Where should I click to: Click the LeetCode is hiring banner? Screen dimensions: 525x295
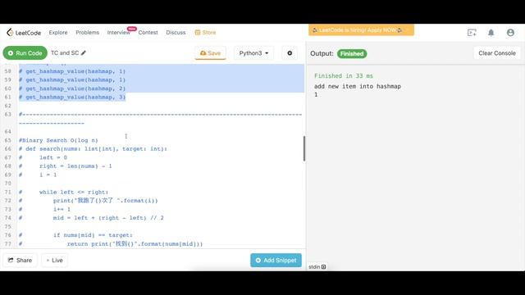(x=361, y=30)
